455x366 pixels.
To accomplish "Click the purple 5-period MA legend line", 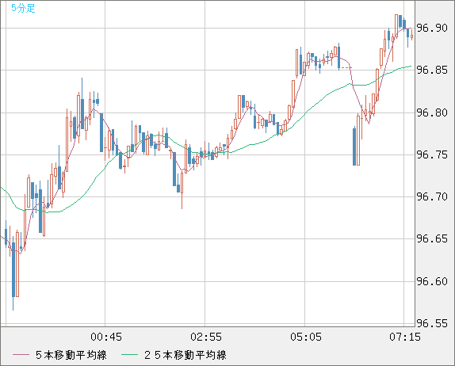I will [x=21, y=355].
